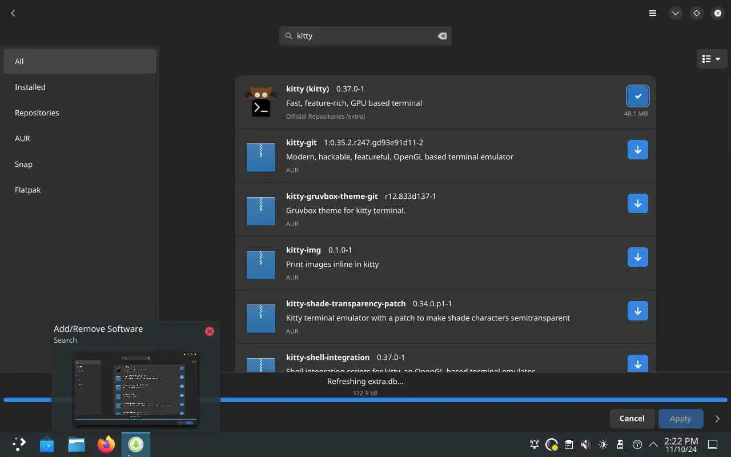Image resolution: width=731 pixels, height=457 pixels.
Task: Close the Add/Remove Software preview popup
Action: 210,331
